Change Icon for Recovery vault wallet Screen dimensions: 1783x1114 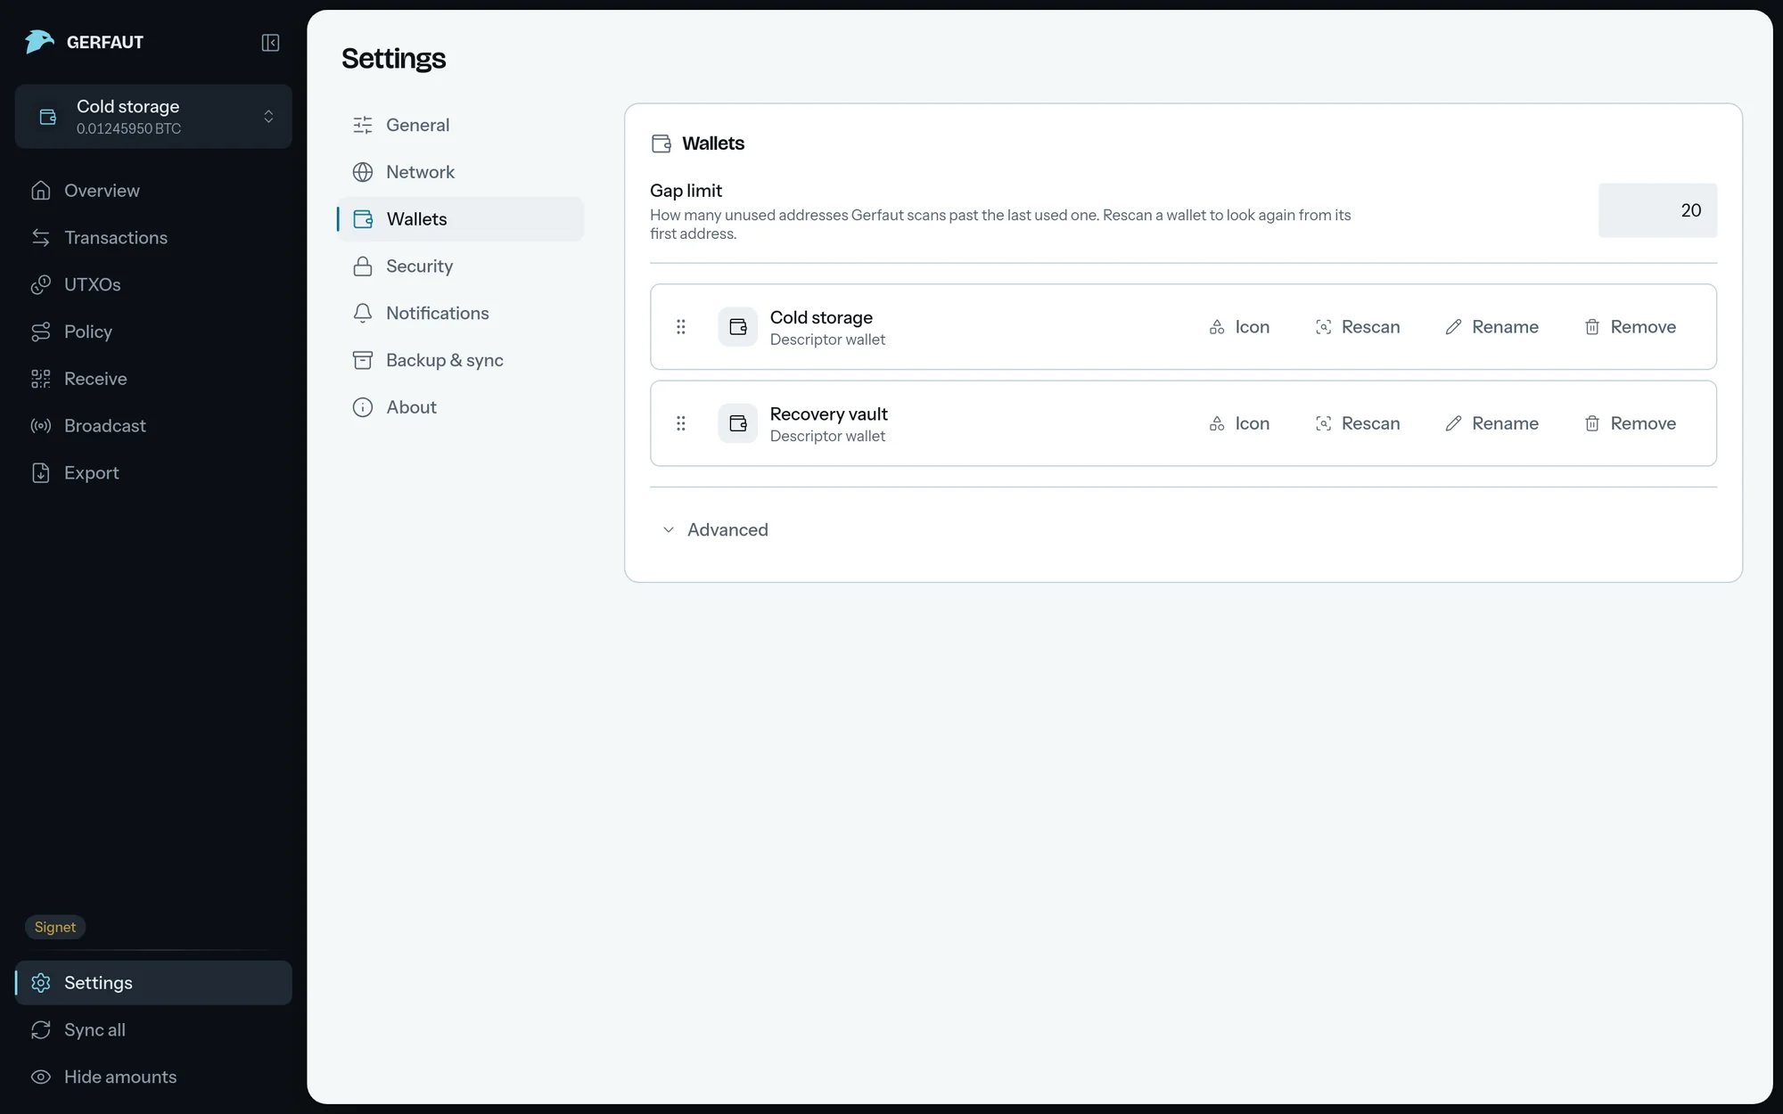tap(1239, 423)
